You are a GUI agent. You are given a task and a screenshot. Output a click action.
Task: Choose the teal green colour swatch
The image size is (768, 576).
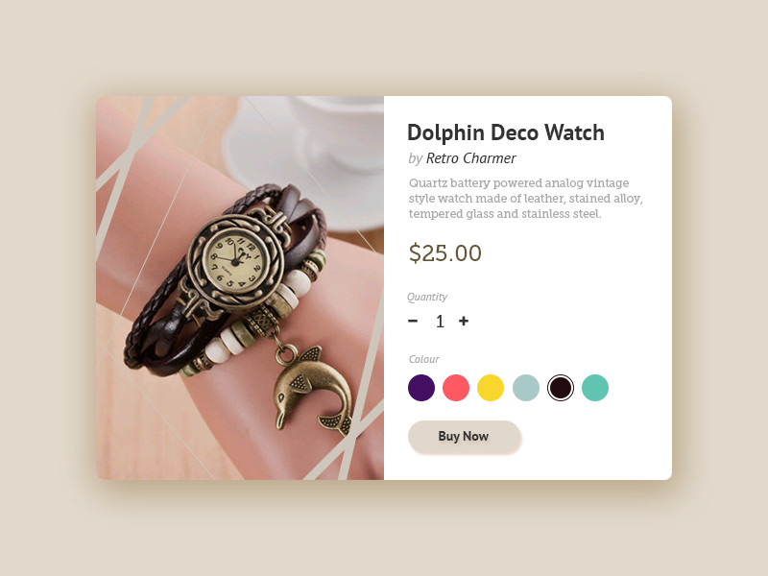coord(595,388)
